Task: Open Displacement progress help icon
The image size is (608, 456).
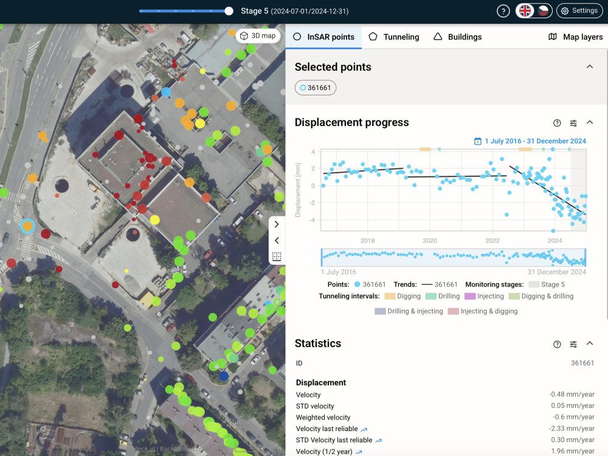Action: tap(557, 123)
